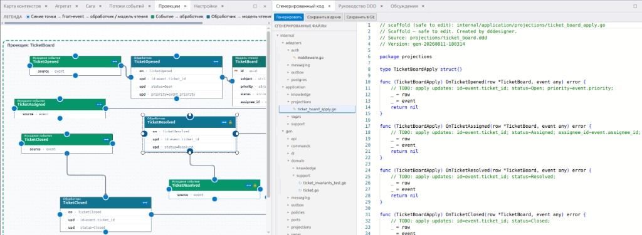Click the green Событие → обработчик legend swatch
The image size is (642, 235).
point(153,17)
